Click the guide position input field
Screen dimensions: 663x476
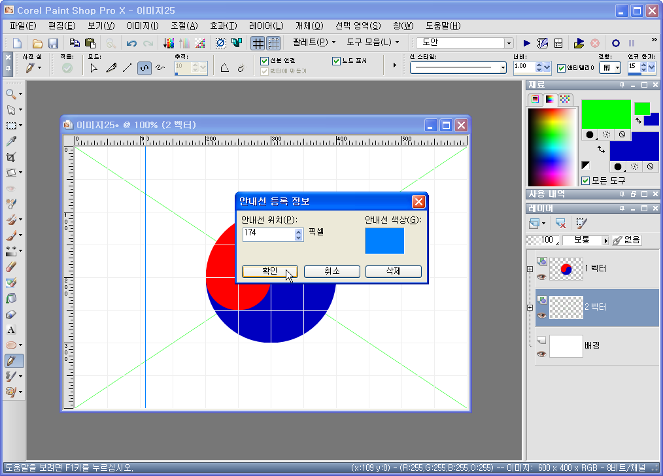coord(269,234)
